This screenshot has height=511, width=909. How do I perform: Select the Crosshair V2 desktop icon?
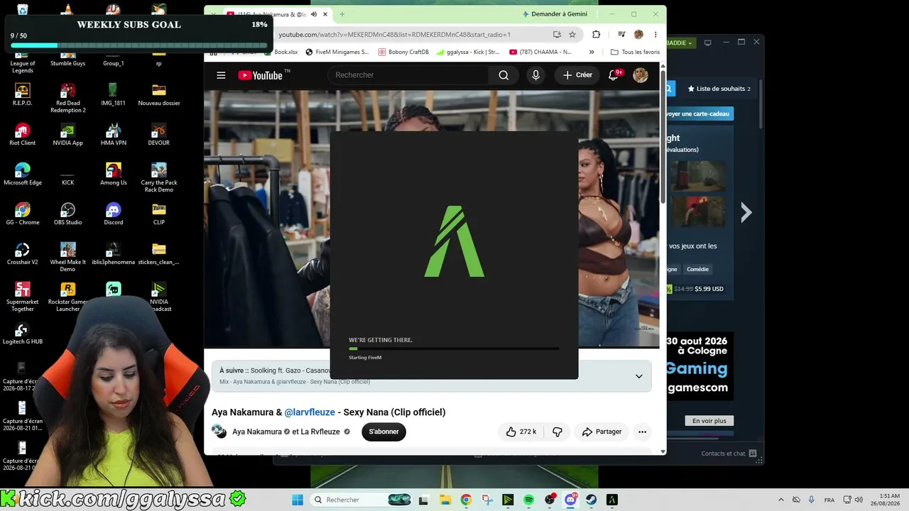[23, 253]
